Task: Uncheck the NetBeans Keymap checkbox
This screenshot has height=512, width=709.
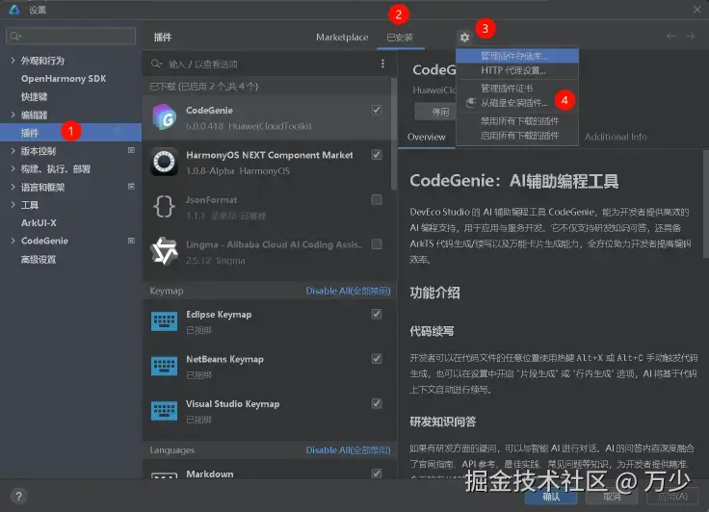Action: pos(377,358)
